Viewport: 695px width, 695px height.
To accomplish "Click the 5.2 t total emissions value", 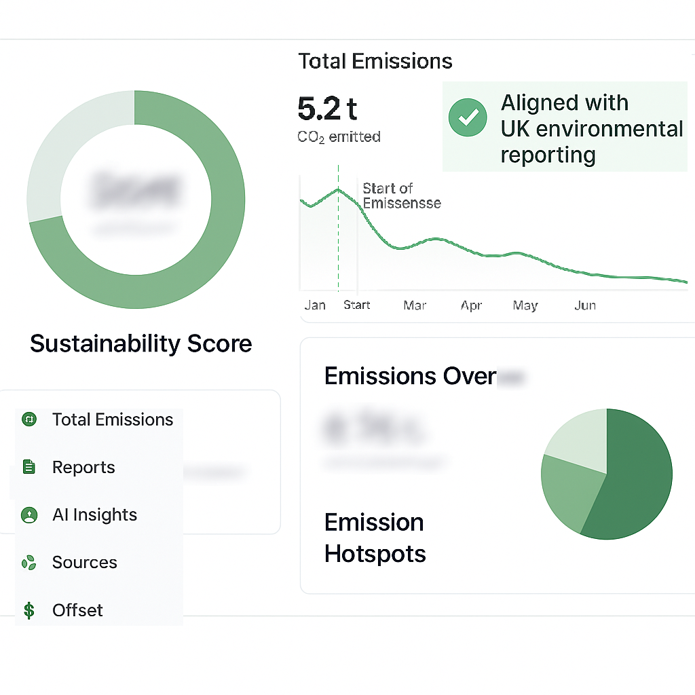I will pyautogui.click(x=327, y=108).
